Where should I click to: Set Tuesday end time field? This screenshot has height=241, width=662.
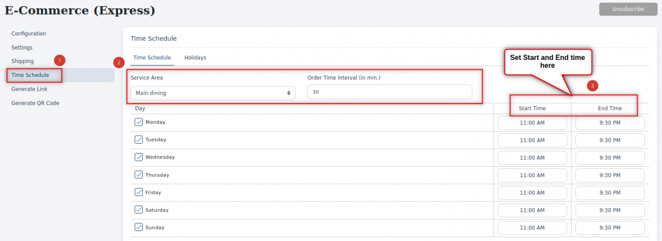(x=610, y=140)
